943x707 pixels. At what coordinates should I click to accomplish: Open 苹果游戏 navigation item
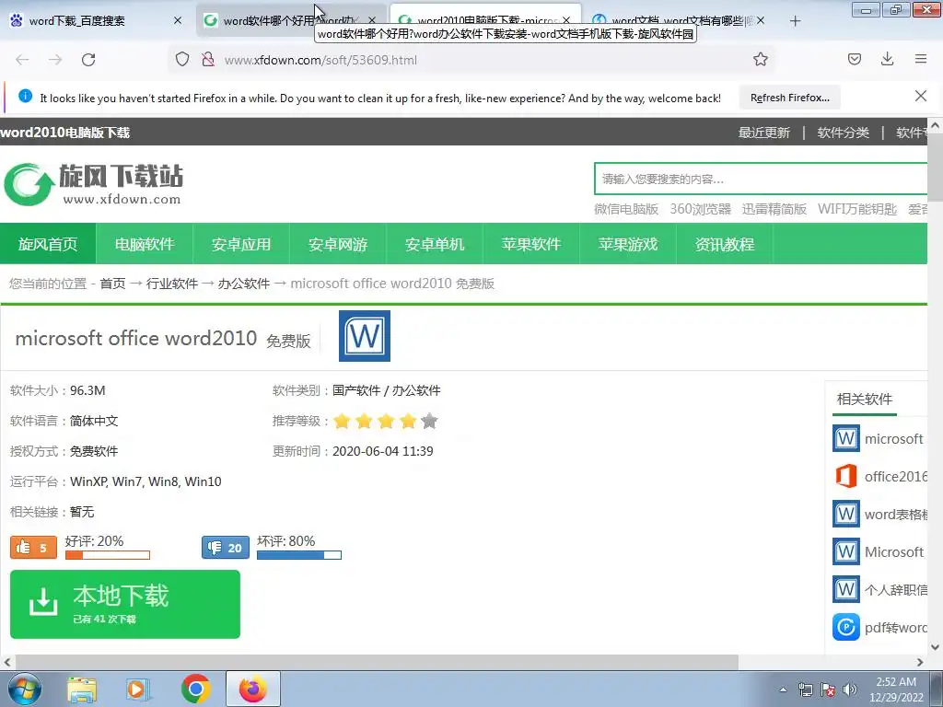tap(628, 244)
